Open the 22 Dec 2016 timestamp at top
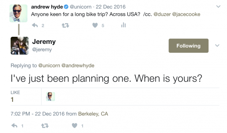Image resolution: width=227 pixels, height=133 pixels. [111, 7]
